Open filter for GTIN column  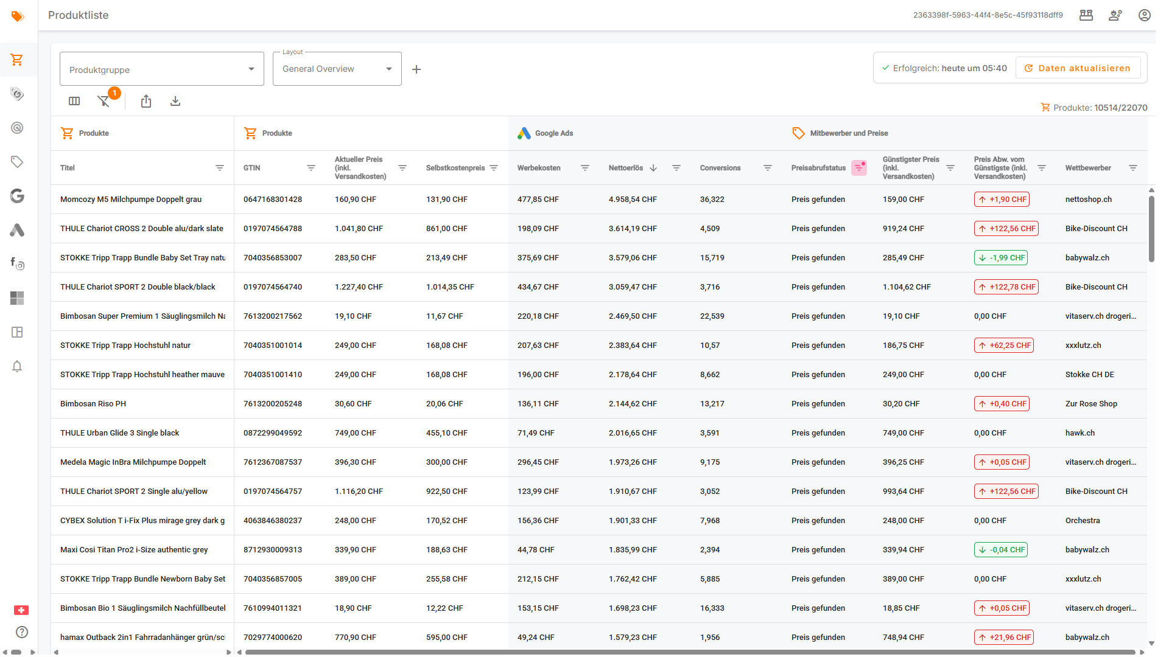click(x=311, y=168)
